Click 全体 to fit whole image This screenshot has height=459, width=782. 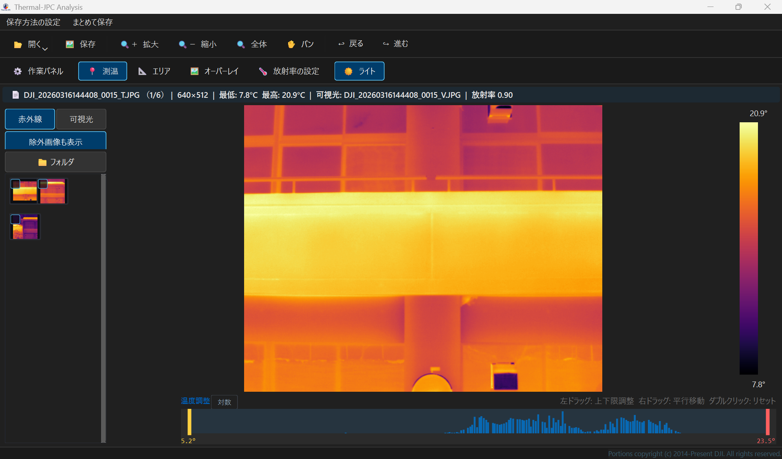(x=252, y=44)
